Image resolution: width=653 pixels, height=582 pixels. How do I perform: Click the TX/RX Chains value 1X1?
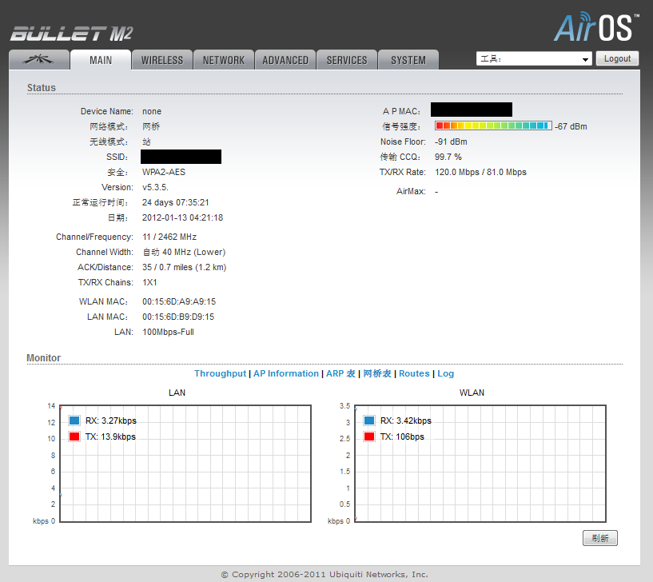[x=149, y=282]
